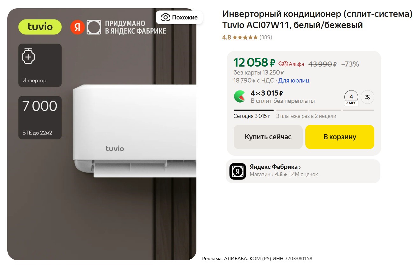Click the split payment progress bar
417x266 pixels.
tap(304, 110)
